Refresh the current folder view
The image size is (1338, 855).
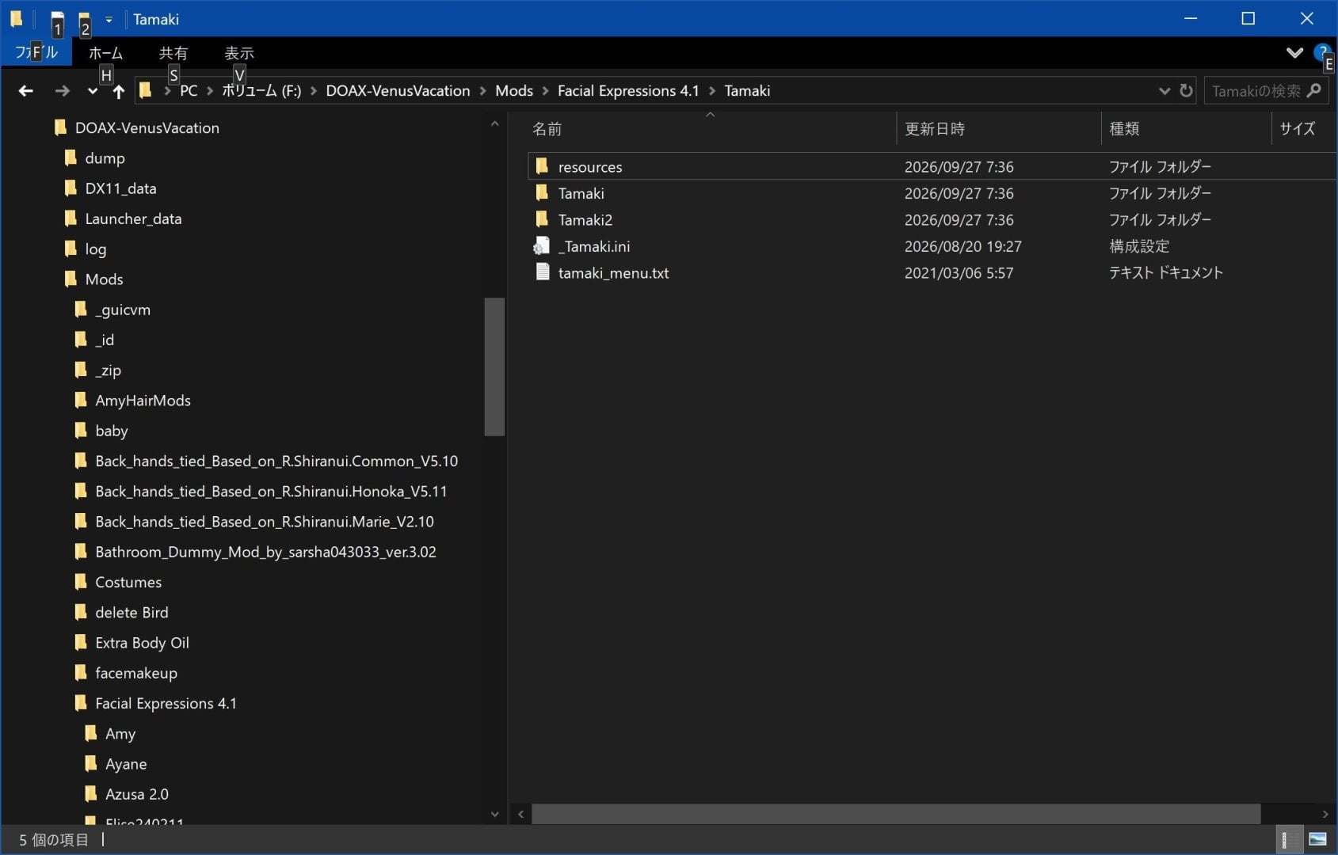click(1186, 91)
